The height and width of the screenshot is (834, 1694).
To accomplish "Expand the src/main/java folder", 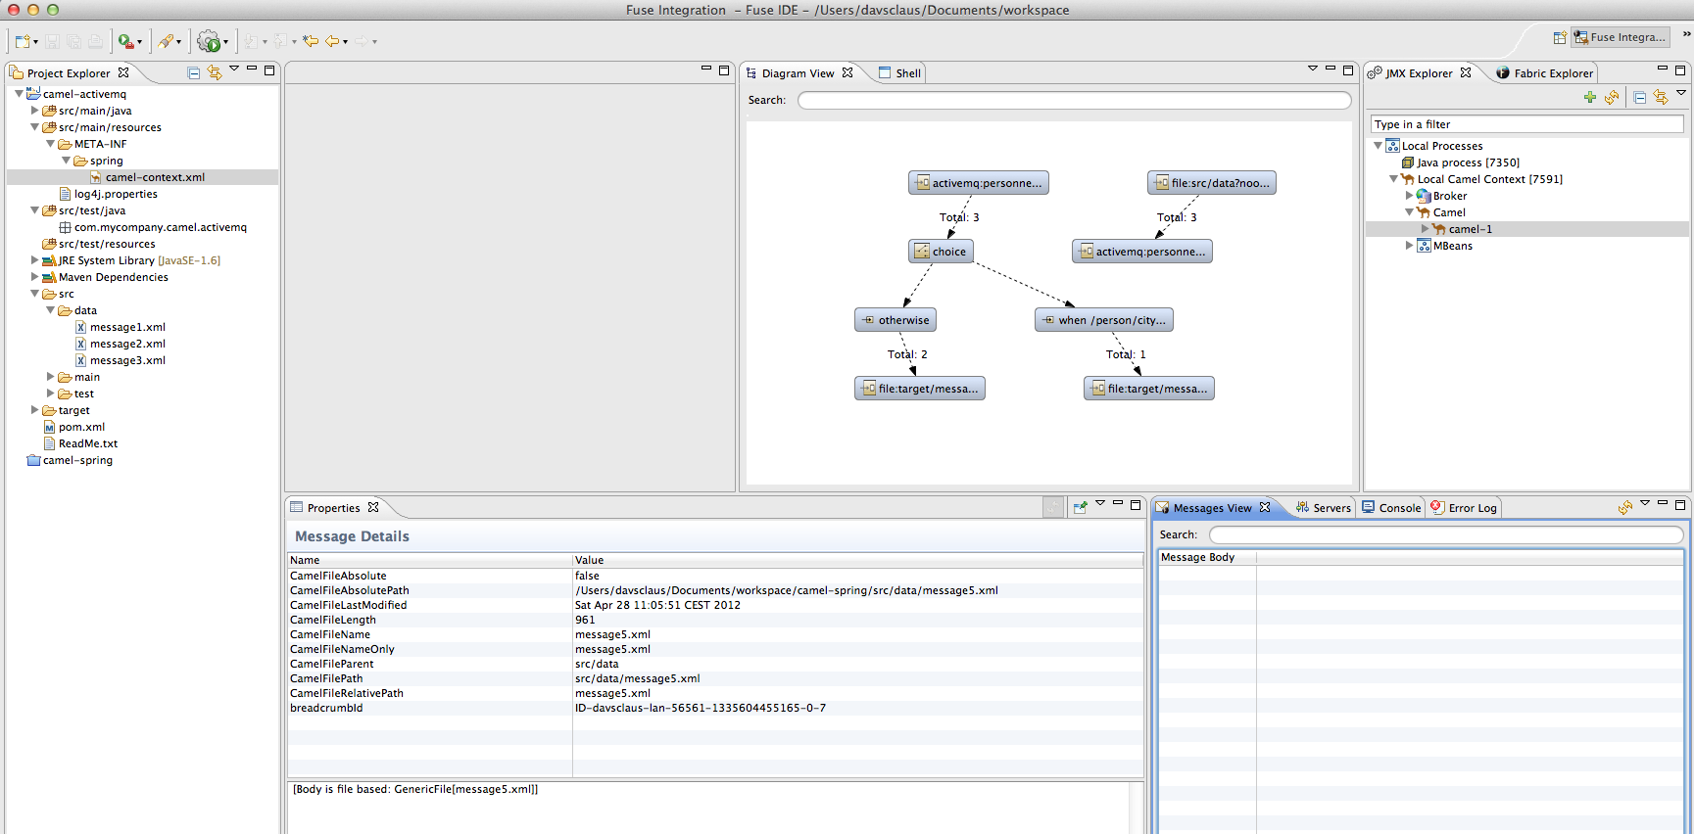I will pyautogui.click(x=34, y=111).
